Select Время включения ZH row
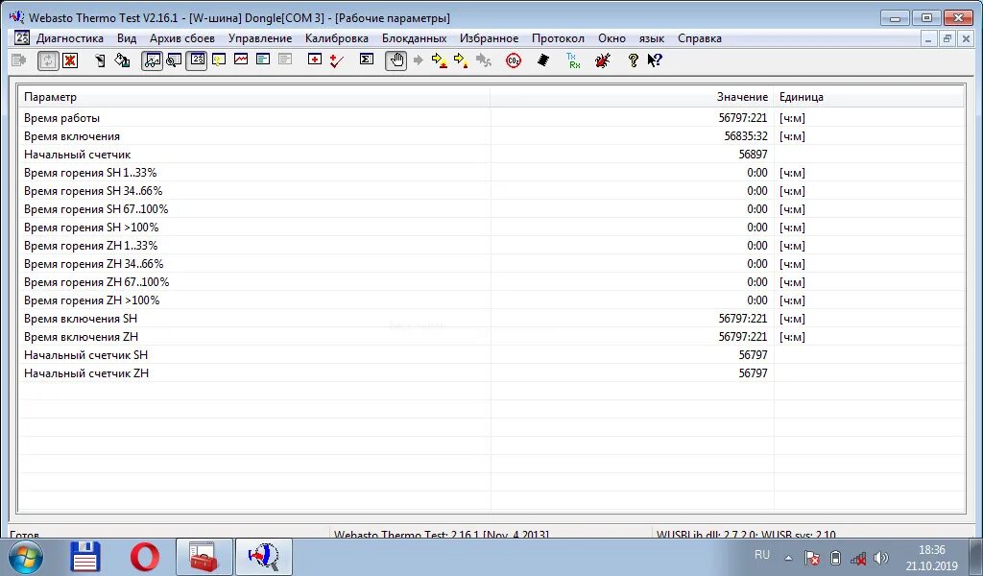The width and height of the screenshot is (983, 576). (x=491, y=337)
